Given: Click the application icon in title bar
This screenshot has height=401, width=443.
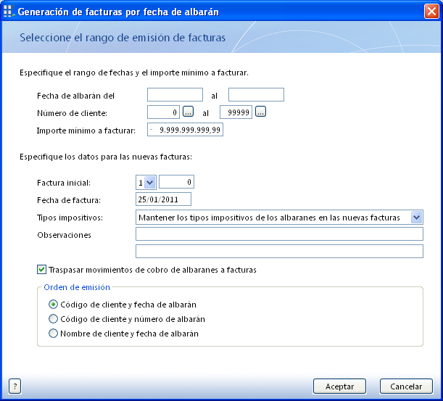Looking at the screenshot, I should pyautogui.click(x=9, y=12).
